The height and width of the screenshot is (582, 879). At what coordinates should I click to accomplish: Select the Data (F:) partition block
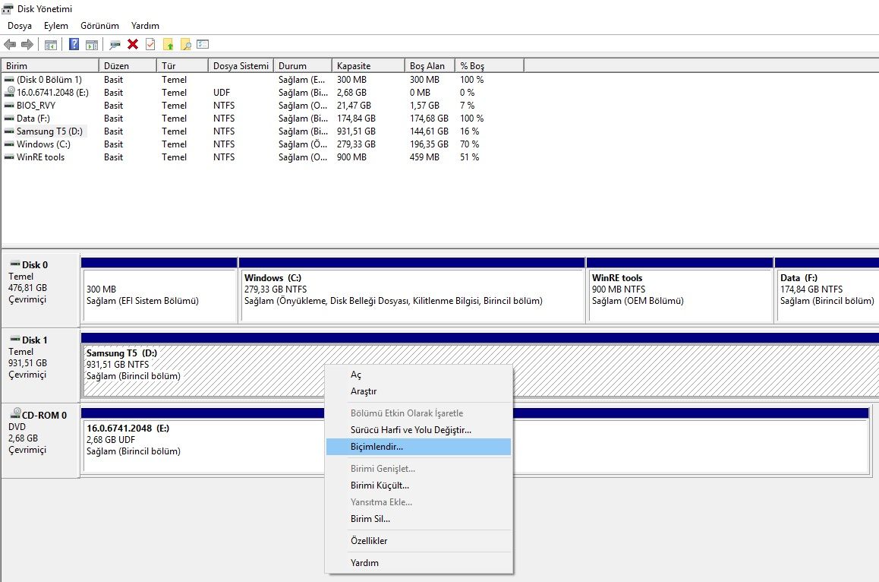[x=827, y=290]
